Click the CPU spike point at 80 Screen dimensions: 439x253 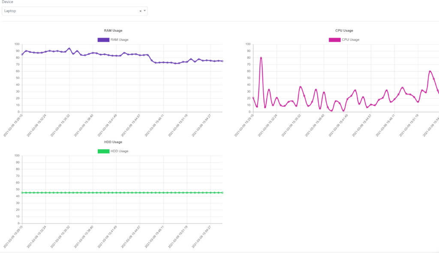(261, 58)
